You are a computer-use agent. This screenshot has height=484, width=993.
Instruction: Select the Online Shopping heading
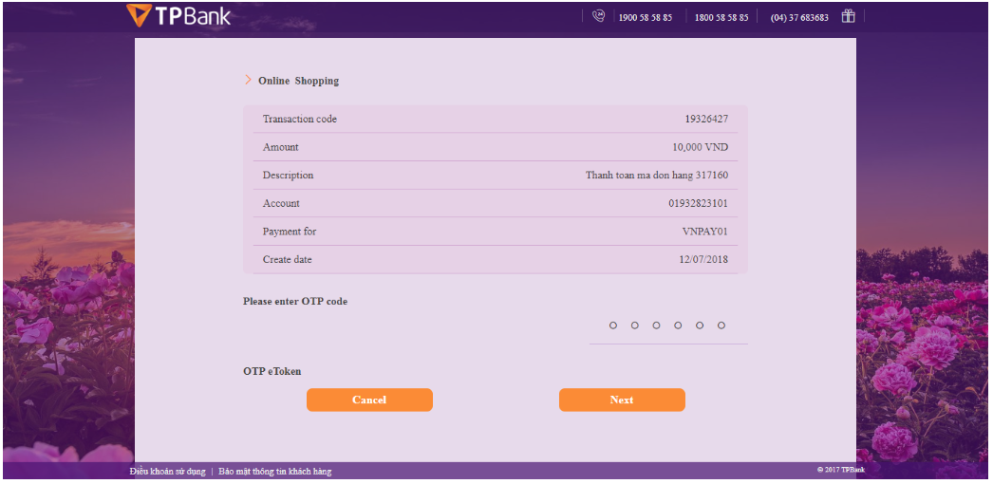tap(298, 81)
